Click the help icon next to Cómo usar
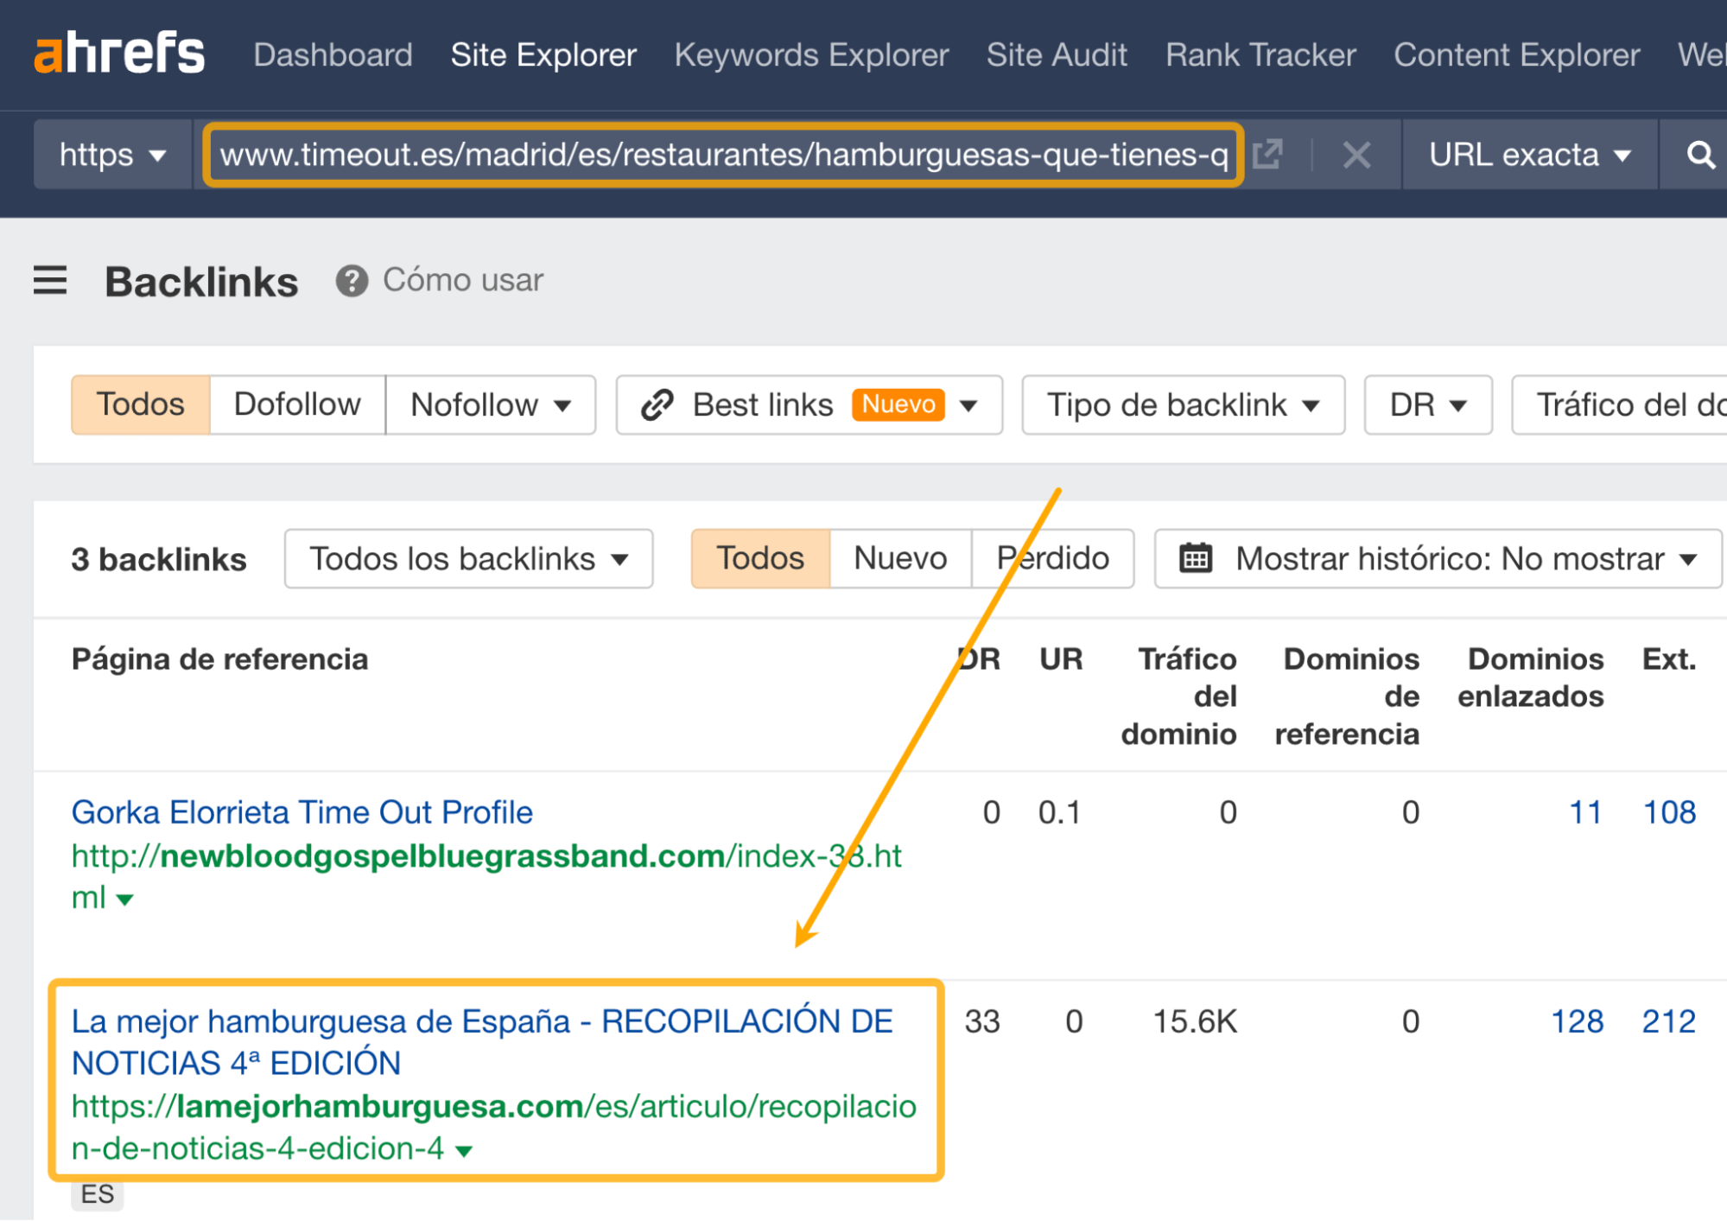1727x1221 pixels. coord(352,280)
